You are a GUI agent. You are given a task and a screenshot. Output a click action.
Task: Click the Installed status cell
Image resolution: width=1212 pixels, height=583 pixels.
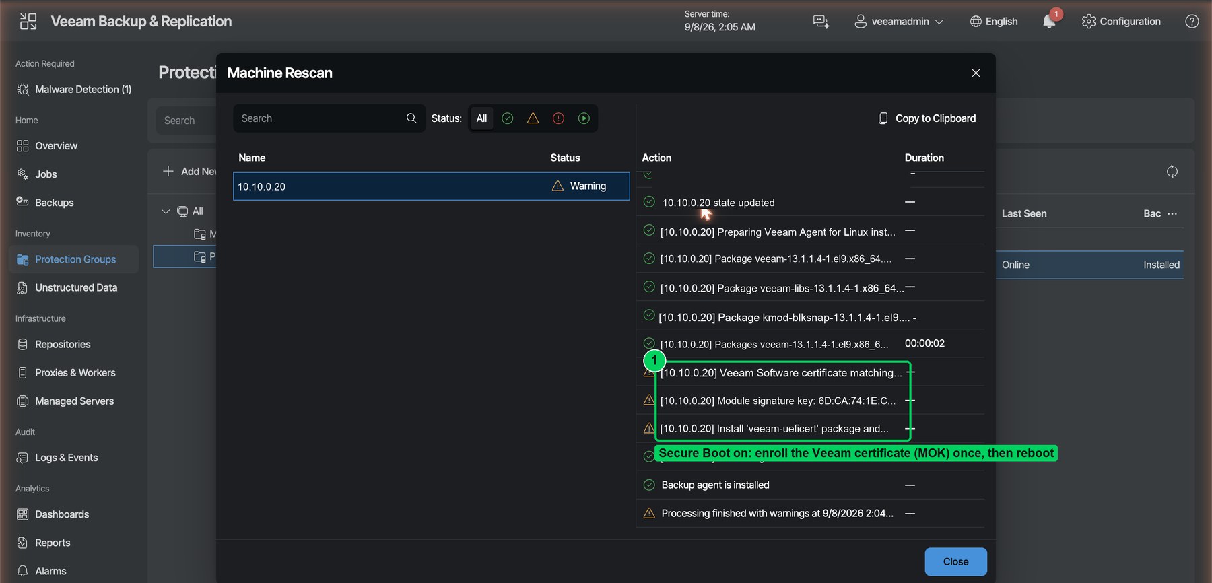click(x=1161, y=265)
